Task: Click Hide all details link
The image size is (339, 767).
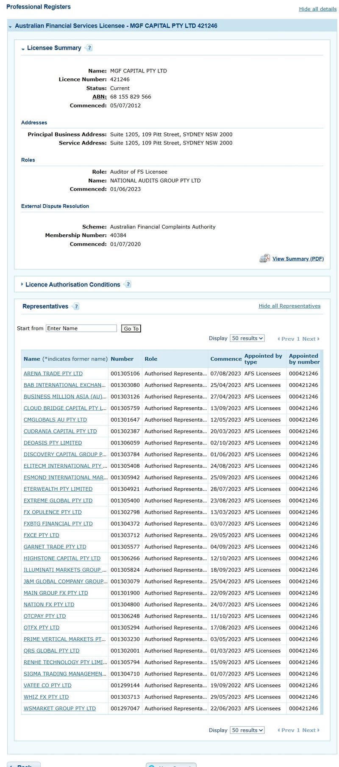Action: pos(318,9)
